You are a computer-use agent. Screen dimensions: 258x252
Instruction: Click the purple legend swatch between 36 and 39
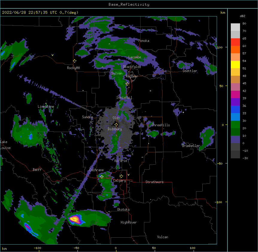235,102
